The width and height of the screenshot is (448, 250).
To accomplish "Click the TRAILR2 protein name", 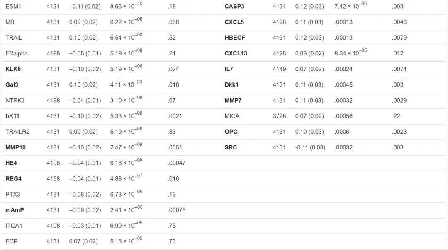I will point(17,132).
